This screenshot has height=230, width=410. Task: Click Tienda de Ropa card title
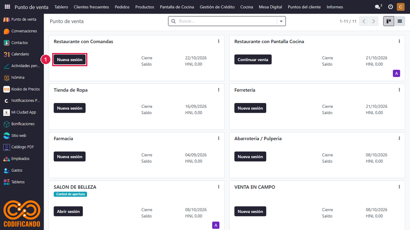coord(70,90)
